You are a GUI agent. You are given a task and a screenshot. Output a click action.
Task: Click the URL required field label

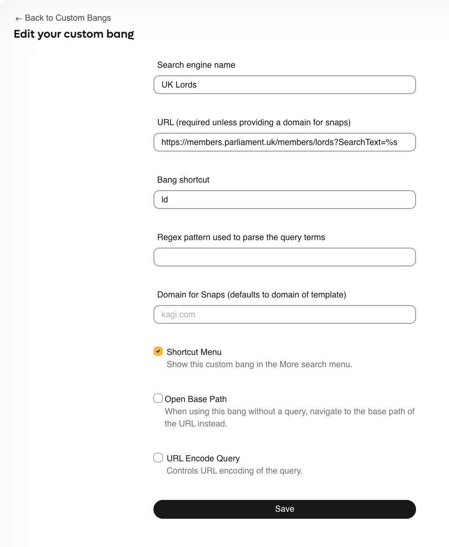tap(254, 122)
